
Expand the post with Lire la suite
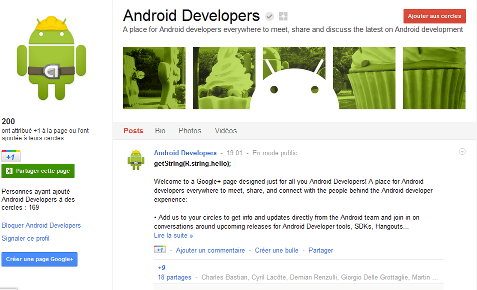[173, 235]
